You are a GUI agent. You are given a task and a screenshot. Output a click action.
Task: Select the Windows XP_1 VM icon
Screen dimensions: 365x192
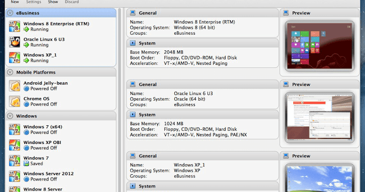click(15, 58)
